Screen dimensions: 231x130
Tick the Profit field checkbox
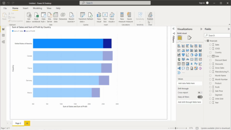point(210,87)
